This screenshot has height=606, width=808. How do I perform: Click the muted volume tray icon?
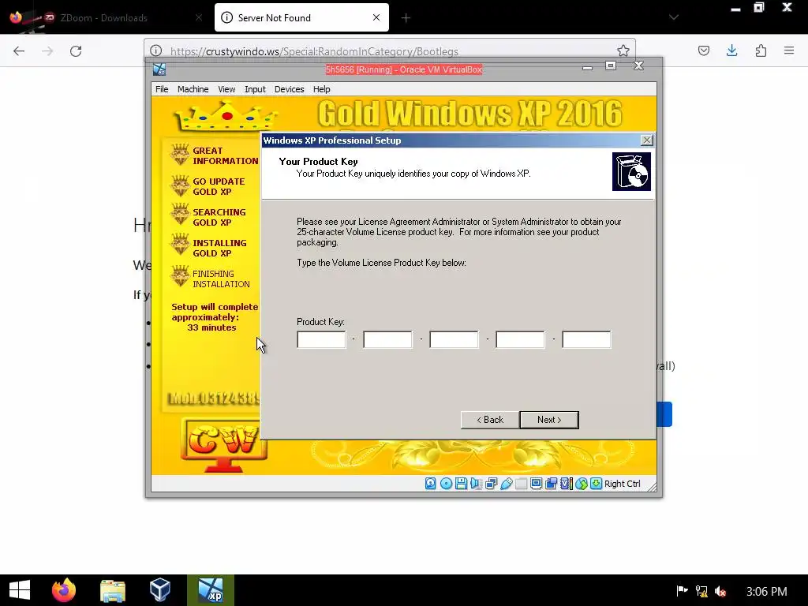click(x=720, y=591)
